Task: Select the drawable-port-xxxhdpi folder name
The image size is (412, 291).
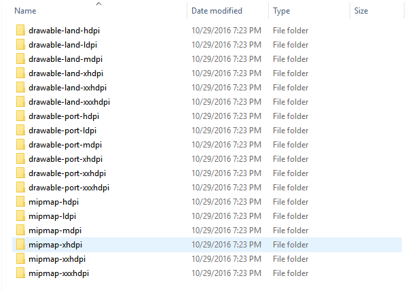Action: pos(69,188)
